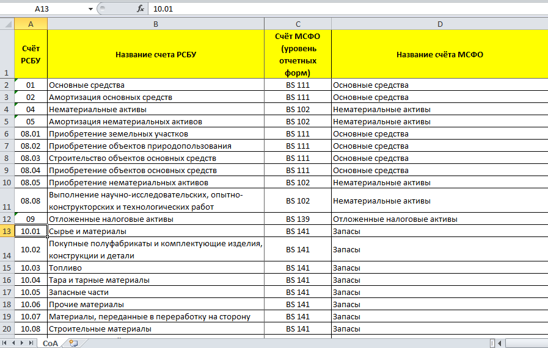The image size is (548, 348).
Task: Click the Name Box showing A13
Action: 49,9
